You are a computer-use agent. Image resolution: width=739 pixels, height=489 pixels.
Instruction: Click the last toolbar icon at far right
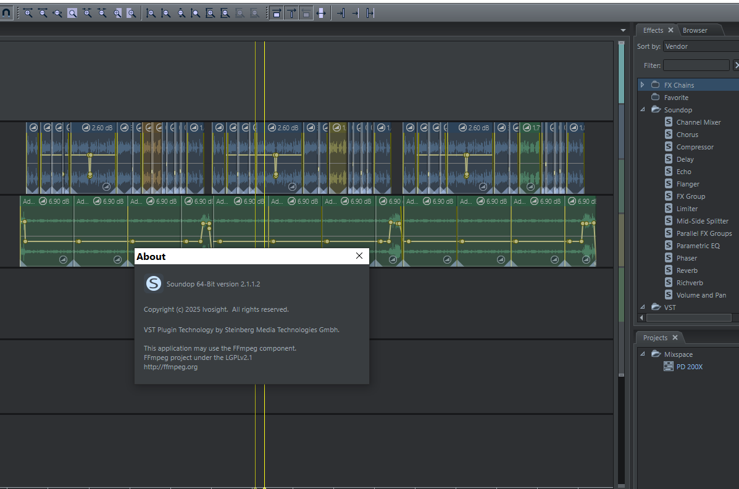(370, 12)
